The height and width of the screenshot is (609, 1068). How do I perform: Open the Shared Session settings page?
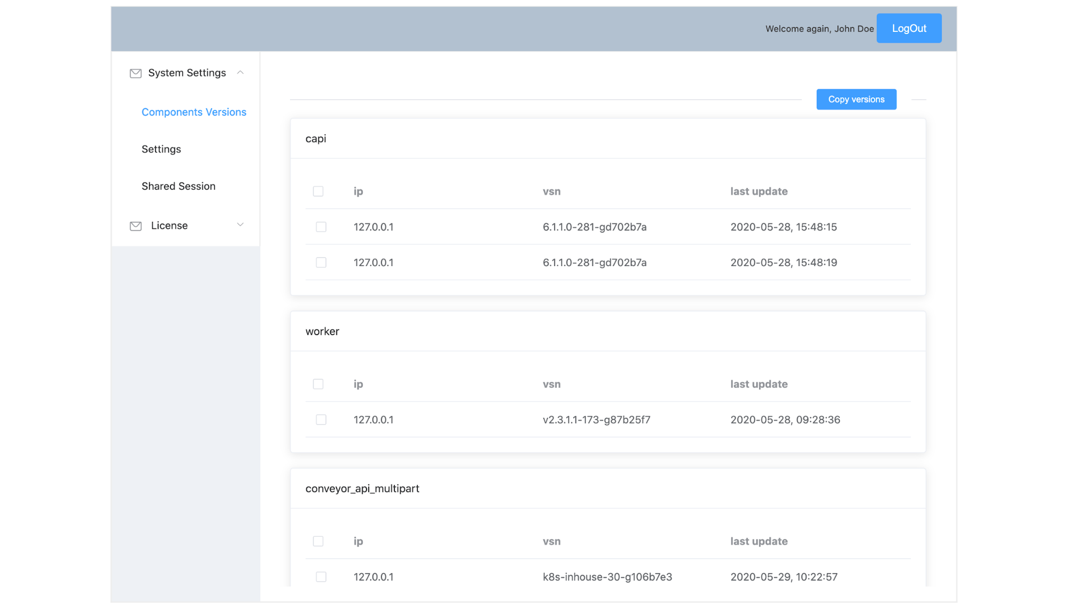[178, 185]
